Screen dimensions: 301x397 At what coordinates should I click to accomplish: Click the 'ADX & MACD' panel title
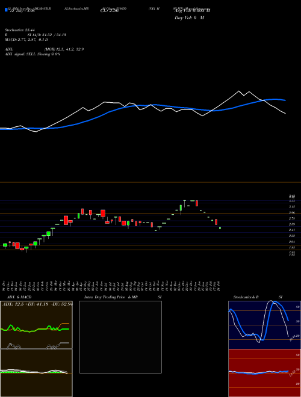(x=19, y=297)
